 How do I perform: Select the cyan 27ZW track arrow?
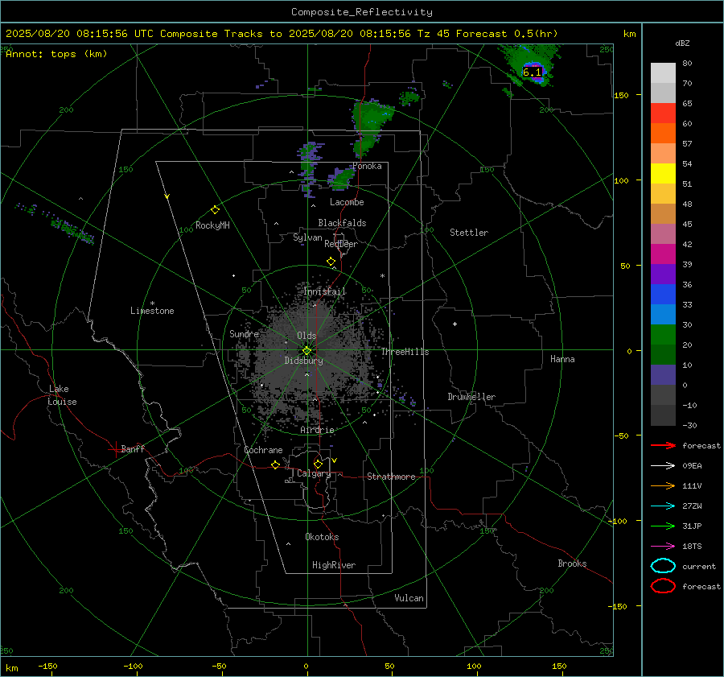tap(663, 506)
